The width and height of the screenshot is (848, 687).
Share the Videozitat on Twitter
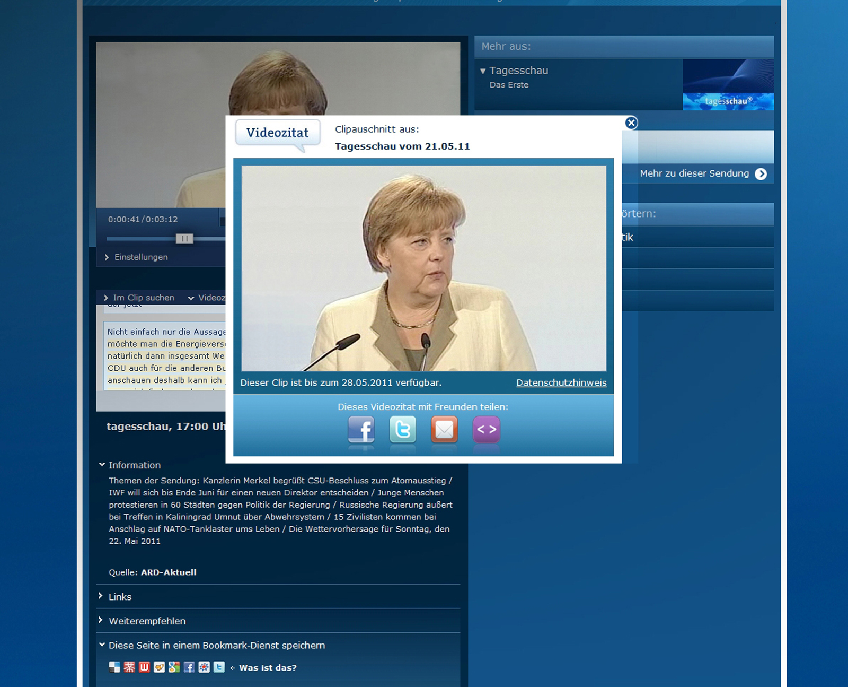(x=403, y=429)
